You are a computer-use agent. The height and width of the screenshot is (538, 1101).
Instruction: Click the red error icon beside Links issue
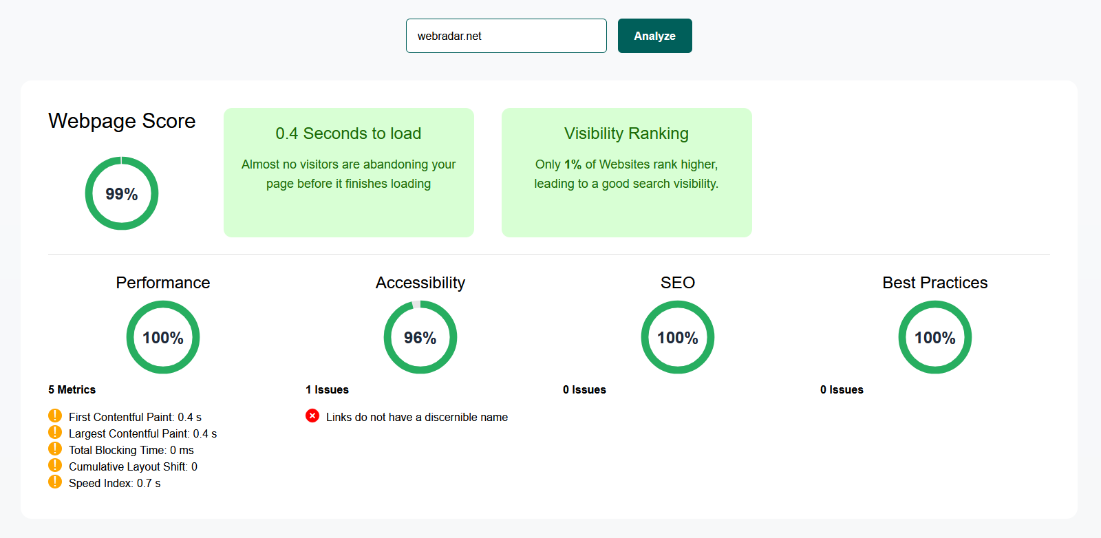coord(312,416)
